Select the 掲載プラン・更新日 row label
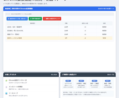Image resolution: width=119 pixels, height=98 pixels. coord(13,34)
